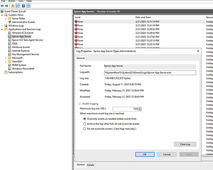Click the Full Name value Epicor App Server
This screenshot has height=170, width=213.
[113, 66]
